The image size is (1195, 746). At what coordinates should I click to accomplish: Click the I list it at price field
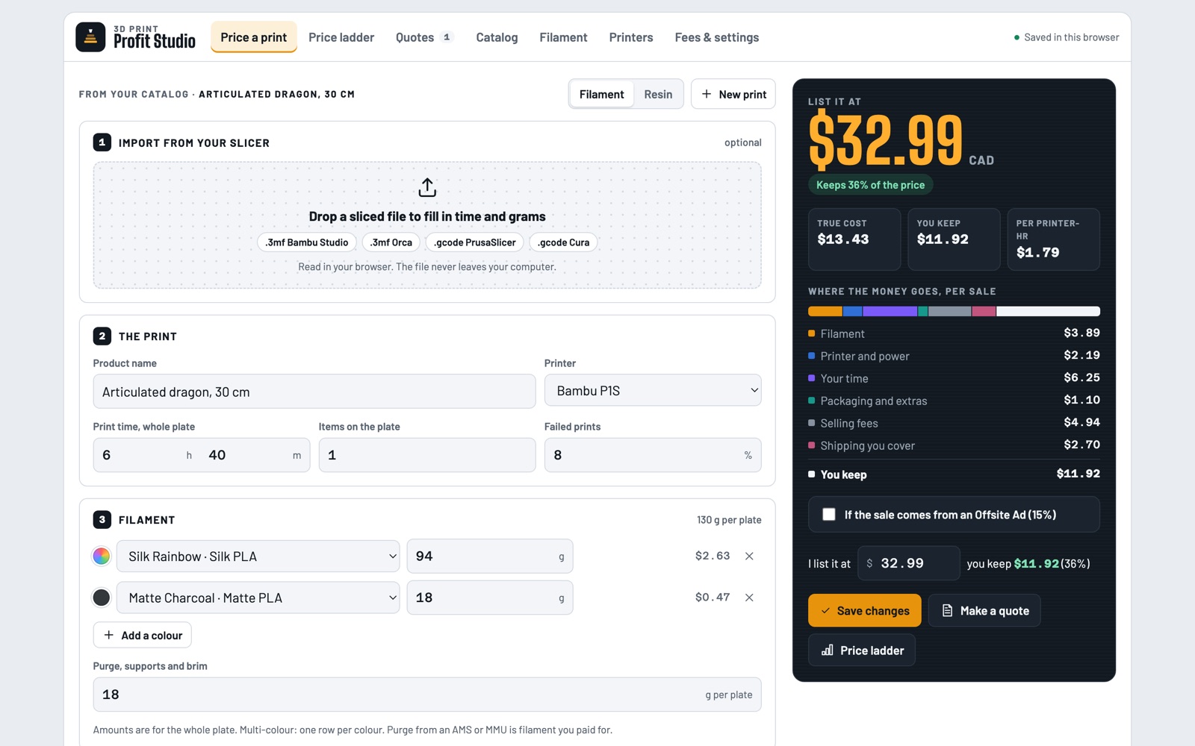(x=908, y=563)
